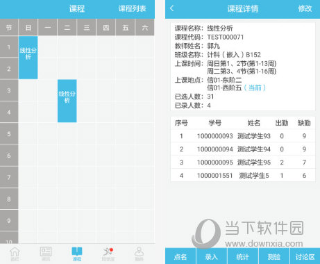
Task: Click the 日 column header
Action: point(28,28)
